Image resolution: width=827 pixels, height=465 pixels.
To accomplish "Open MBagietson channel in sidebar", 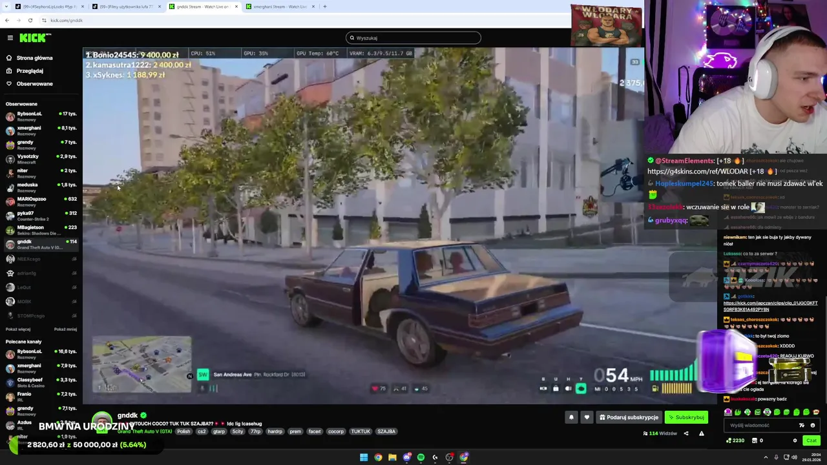I will pos(41,230).
